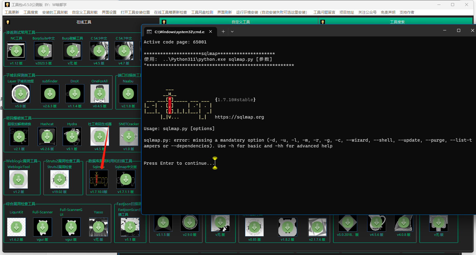
Task: Maximize the cmd terminal window
Action: point(459,30)
